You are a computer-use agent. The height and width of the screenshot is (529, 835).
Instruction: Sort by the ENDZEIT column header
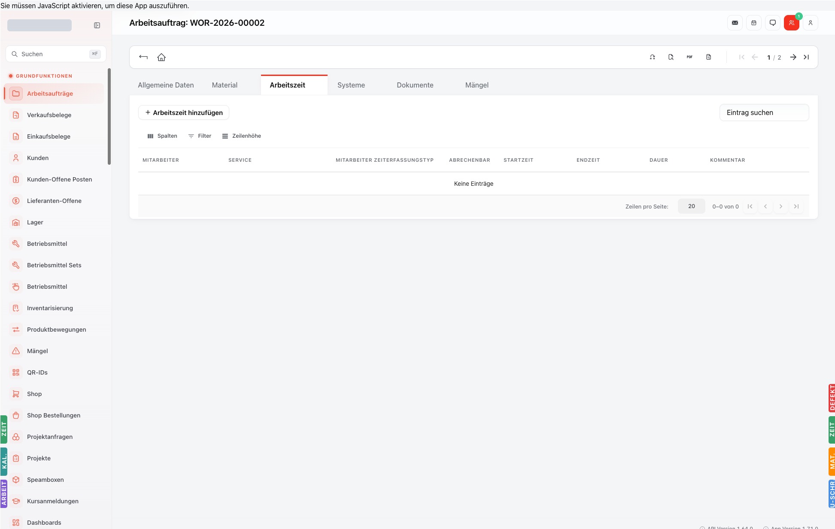coord(588,160)
